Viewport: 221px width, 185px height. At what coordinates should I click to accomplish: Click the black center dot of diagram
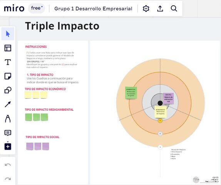click(x=160, y=103)
